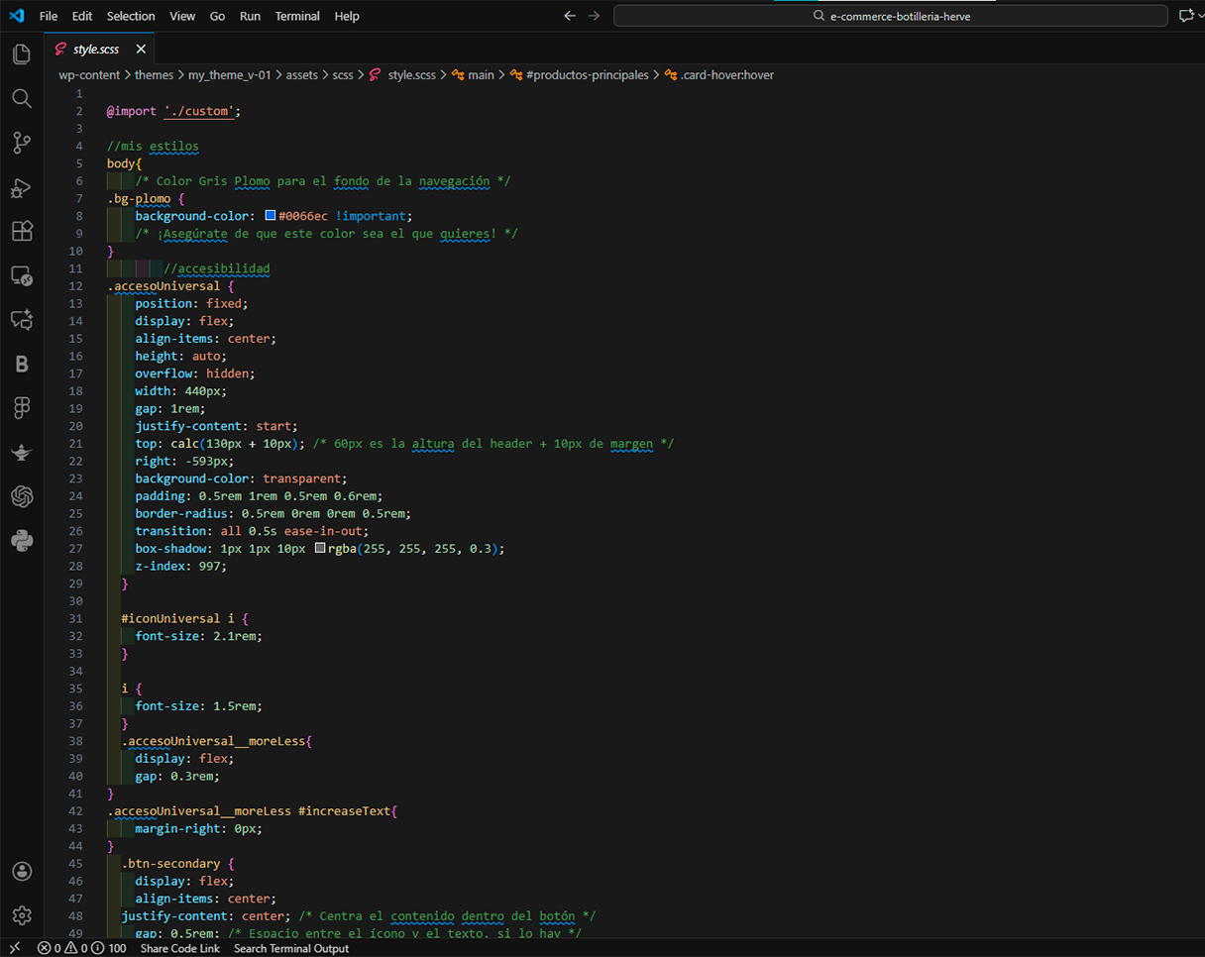Click the #0066ec blue color swatch
This screenshot has height=957, width=1205.
[x=271, y=216]
